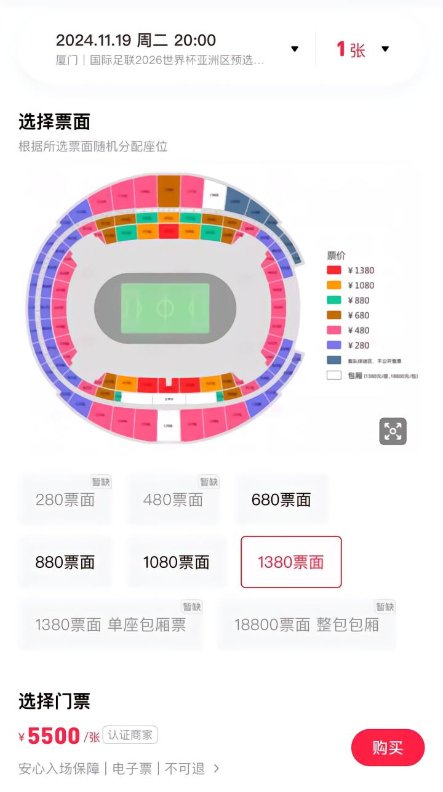443x792 pixels.
Task: Tap the 认证商家 badge
Action: [x=130, y=735]
